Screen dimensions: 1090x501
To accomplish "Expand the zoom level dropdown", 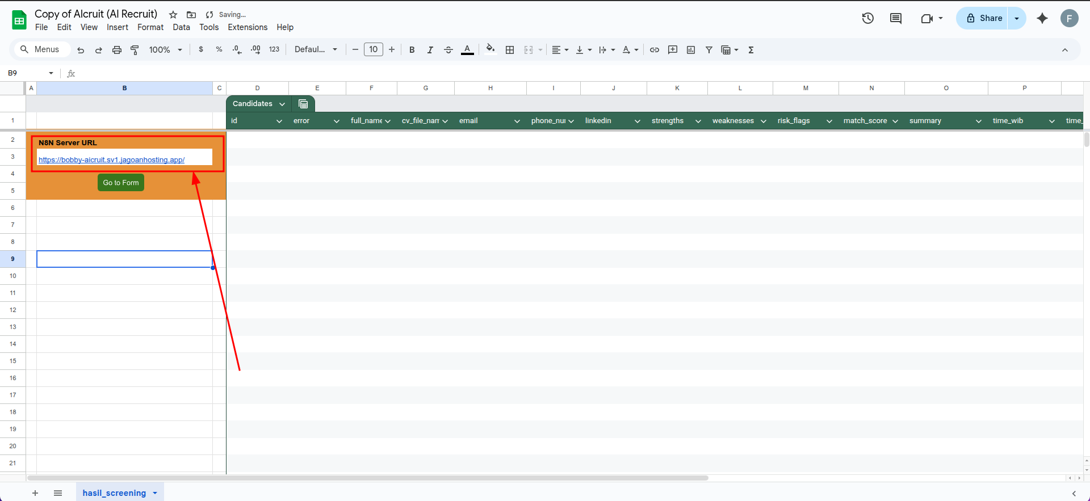I will 165,50.
